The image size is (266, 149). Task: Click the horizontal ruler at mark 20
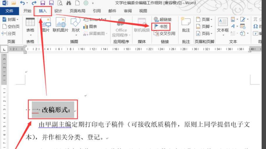[x=139, y=49]
